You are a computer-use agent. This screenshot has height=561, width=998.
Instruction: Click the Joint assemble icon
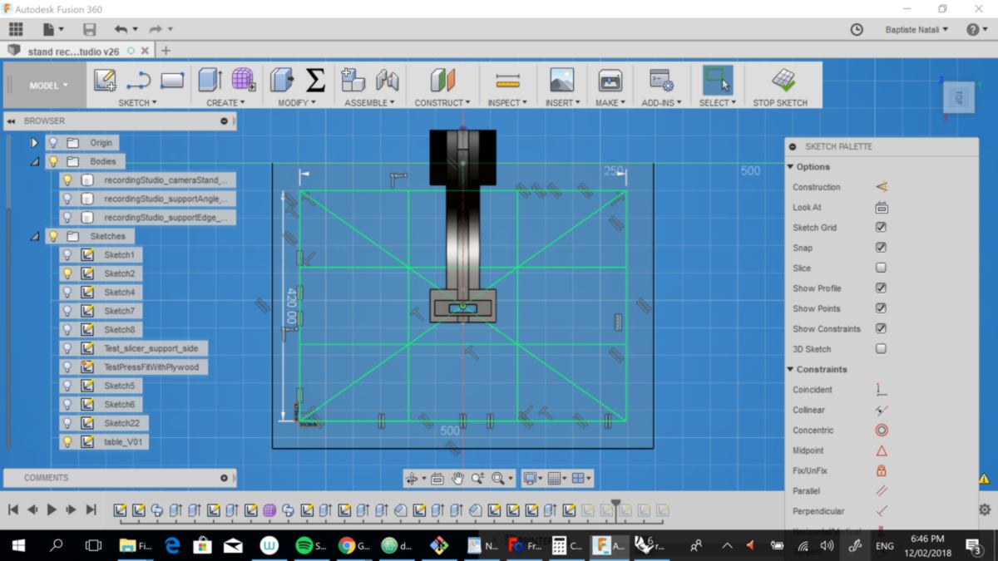coord(387,80)
